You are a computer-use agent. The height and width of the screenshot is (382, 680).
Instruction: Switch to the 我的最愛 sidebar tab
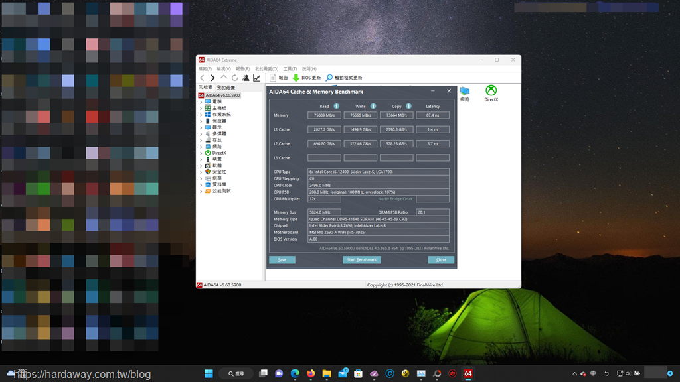pos(226,88)
